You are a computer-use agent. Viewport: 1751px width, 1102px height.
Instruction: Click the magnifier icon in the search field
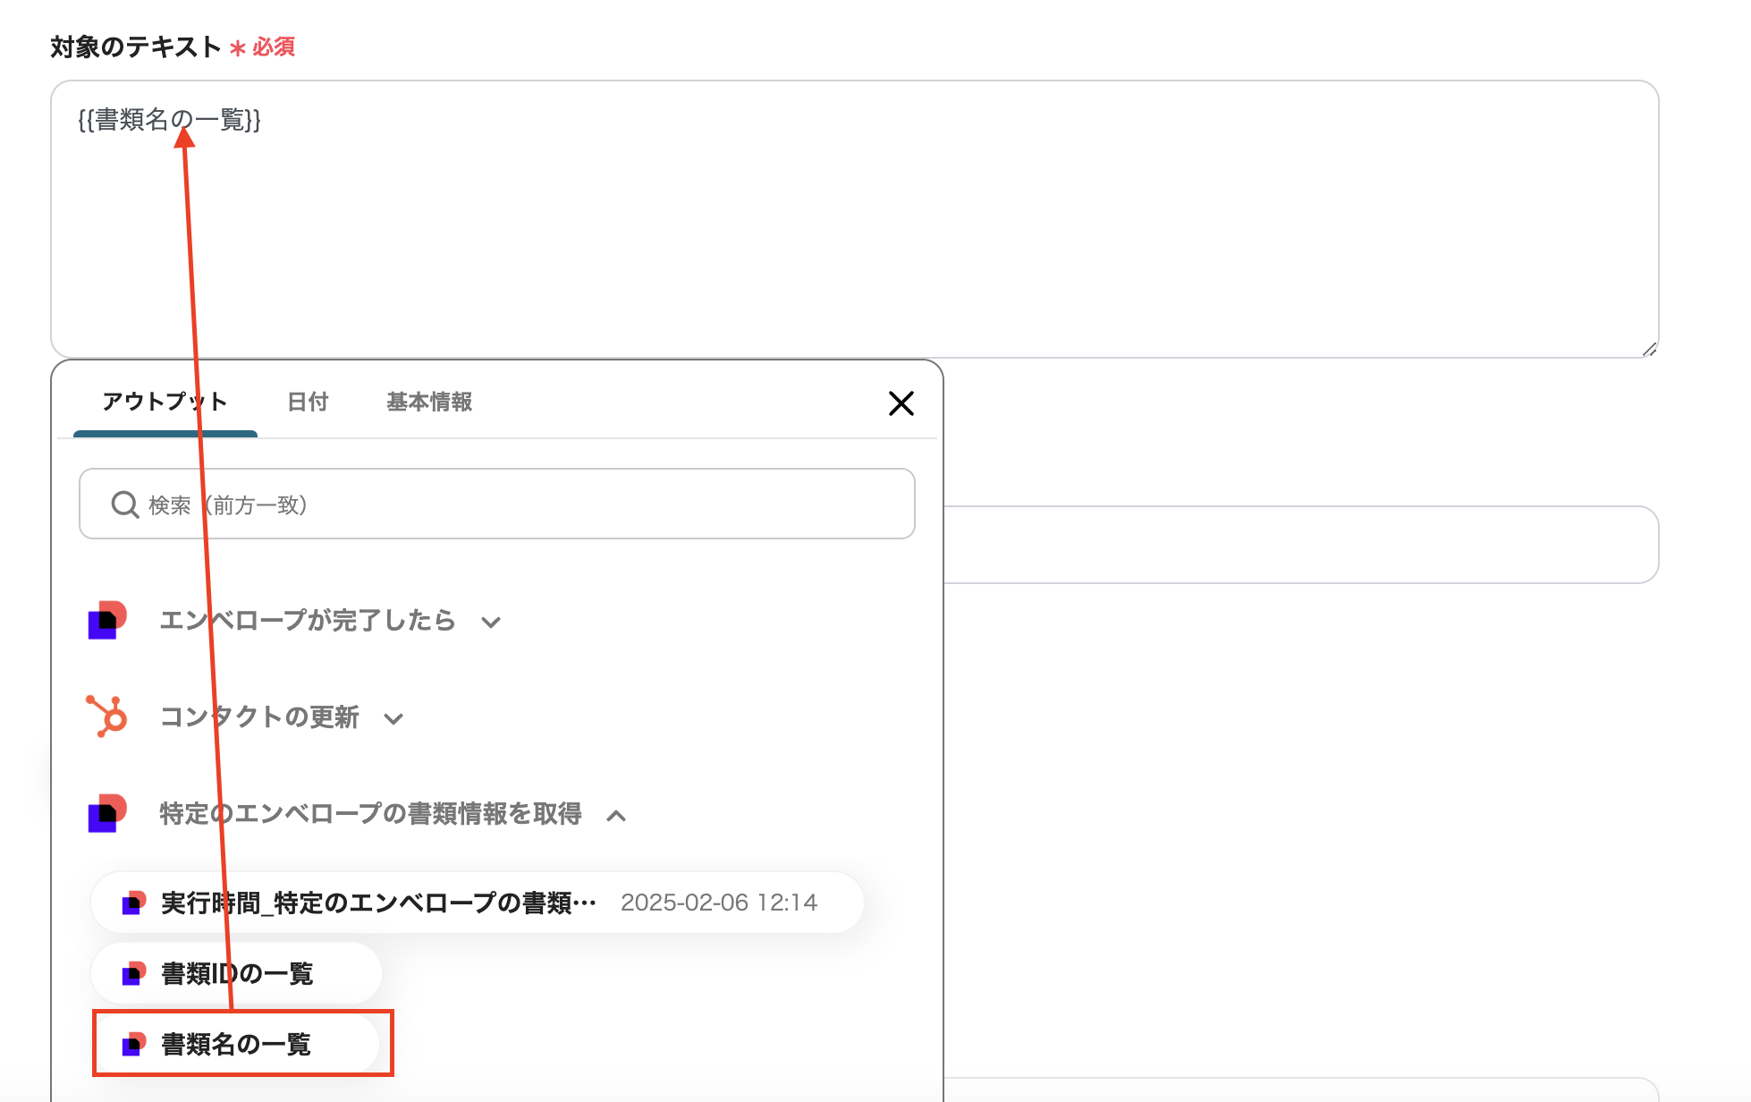click(124, 504)
